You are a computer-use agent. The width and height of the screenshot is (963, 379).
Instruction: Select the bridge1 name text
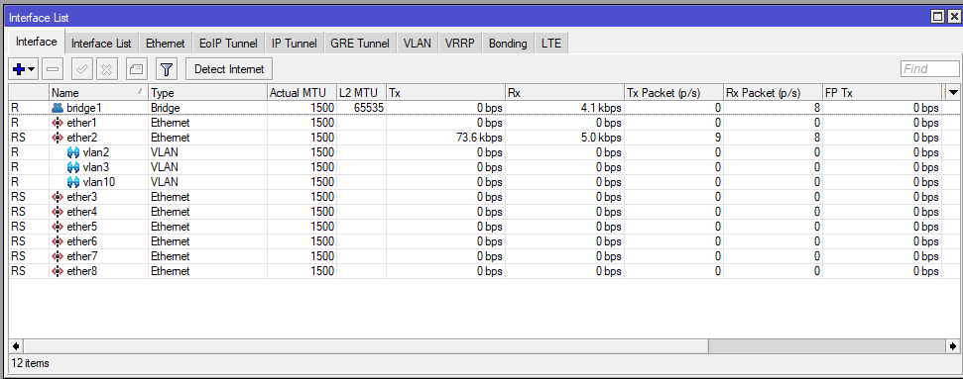coord(84,108)
